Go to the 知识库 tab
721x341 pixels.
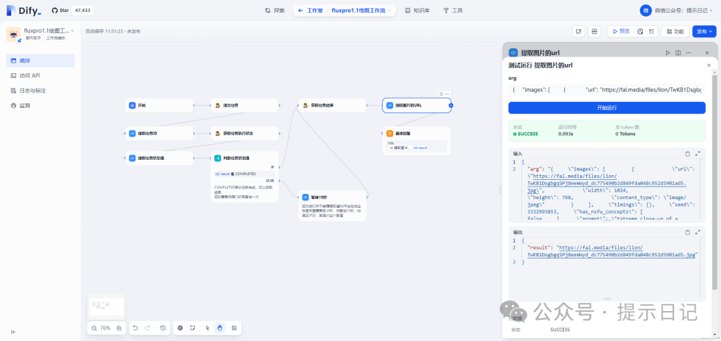pos(417,11)
